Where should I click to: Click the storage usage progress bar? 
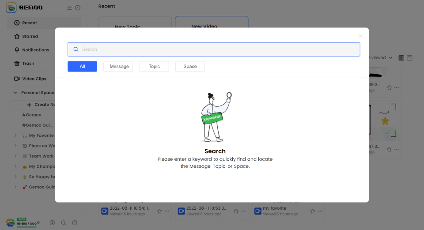(x=27, y=227)
